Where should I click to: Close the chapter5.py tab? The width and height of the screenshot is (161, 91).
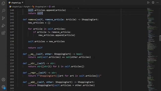click(22, 3)
